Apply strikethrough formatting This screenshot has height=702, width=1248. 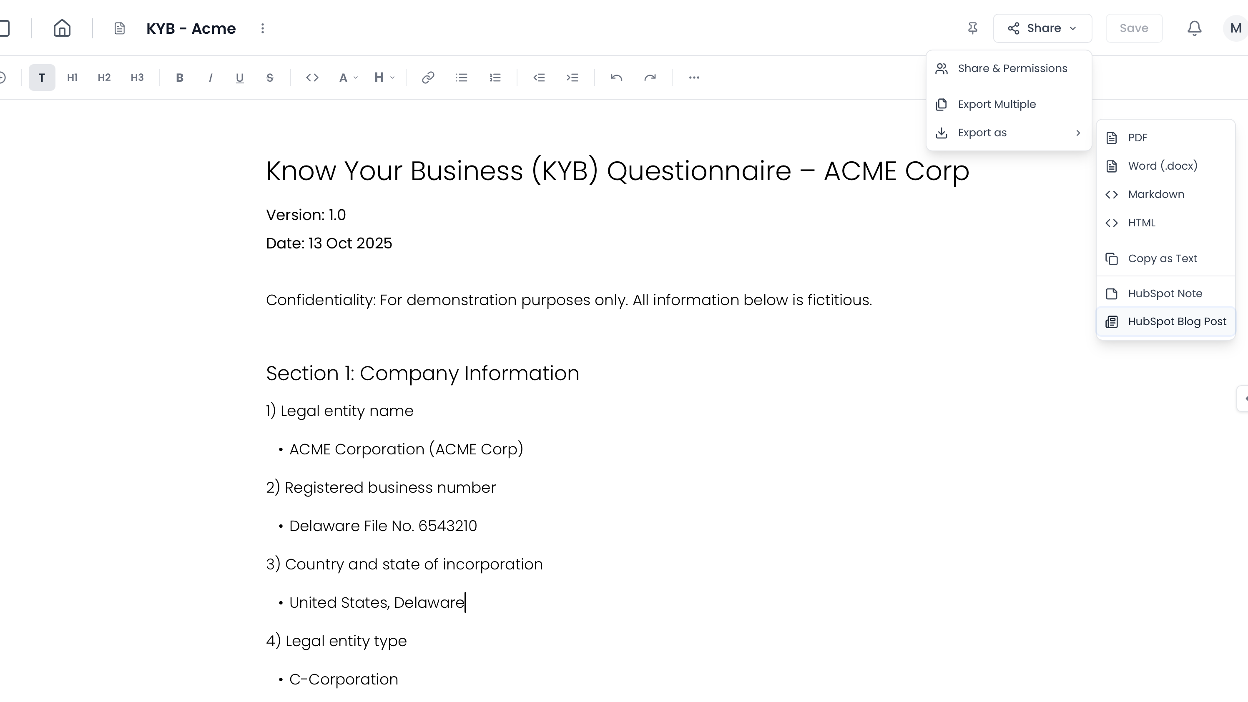[x=270, y=78]
